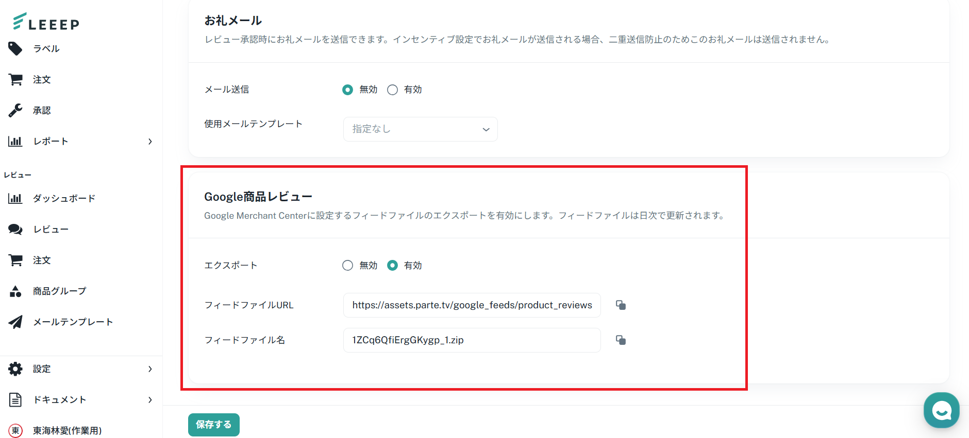Open 商品グループ via its shapes icon

15,291
